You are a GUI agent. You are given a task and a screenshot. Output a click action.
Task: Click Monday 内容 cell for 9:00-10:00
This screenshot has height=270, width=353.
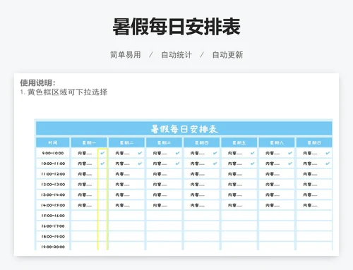(x=85, y=153)
